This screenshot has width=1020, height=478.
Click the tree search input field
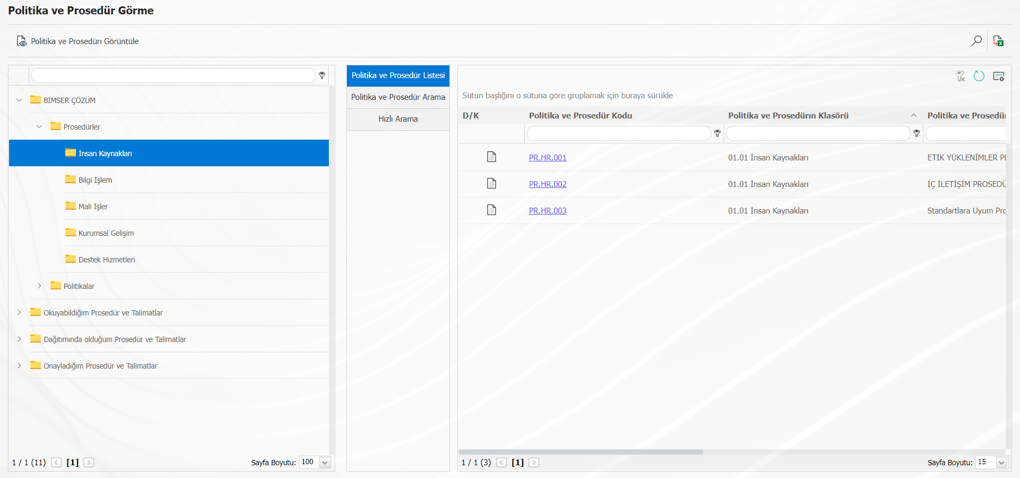[x=173, y=75]
